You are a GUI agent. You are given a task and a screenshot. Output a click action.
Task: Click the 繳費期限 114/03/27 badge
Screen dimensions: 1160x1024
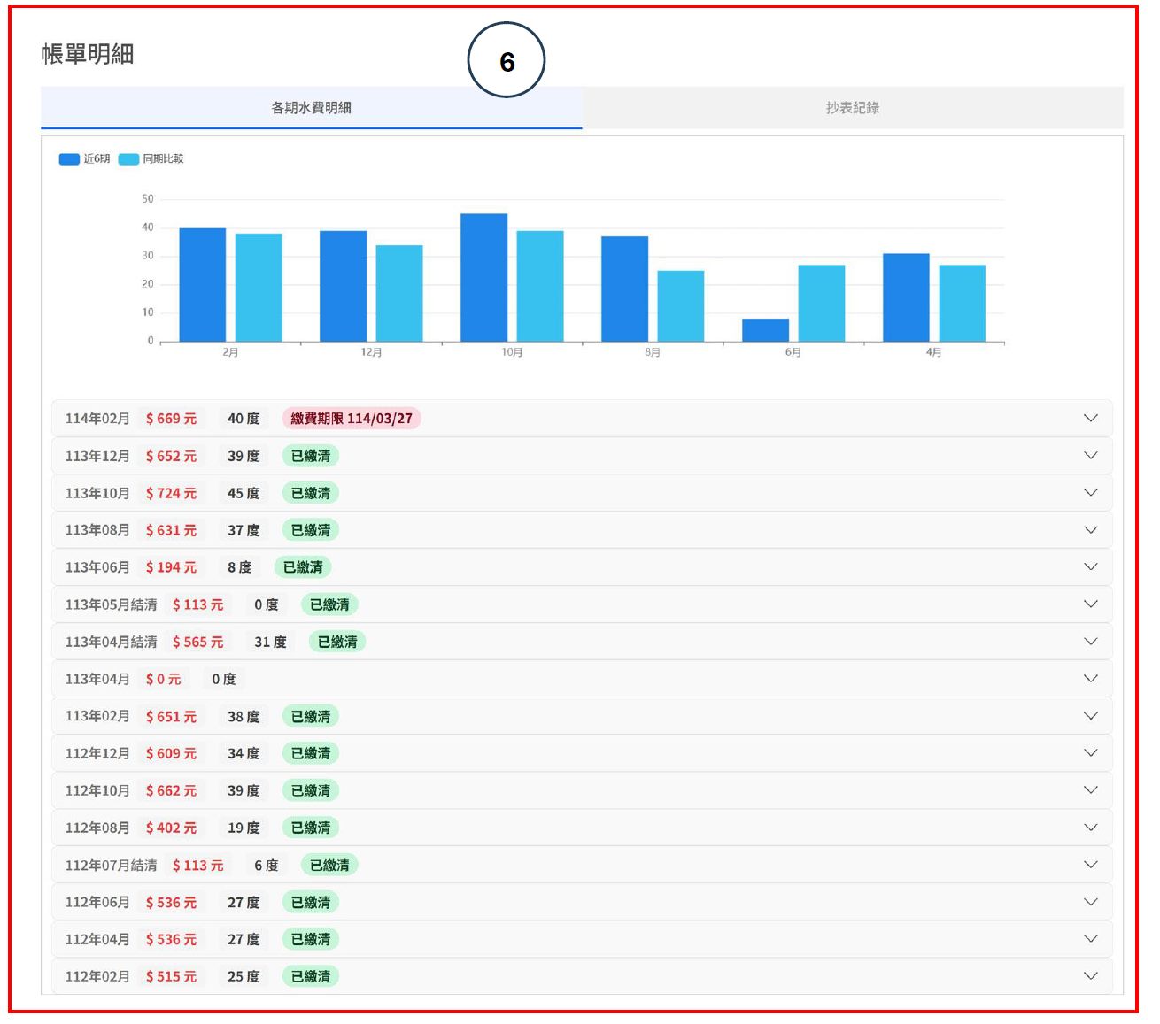click(x=352, y=419)
